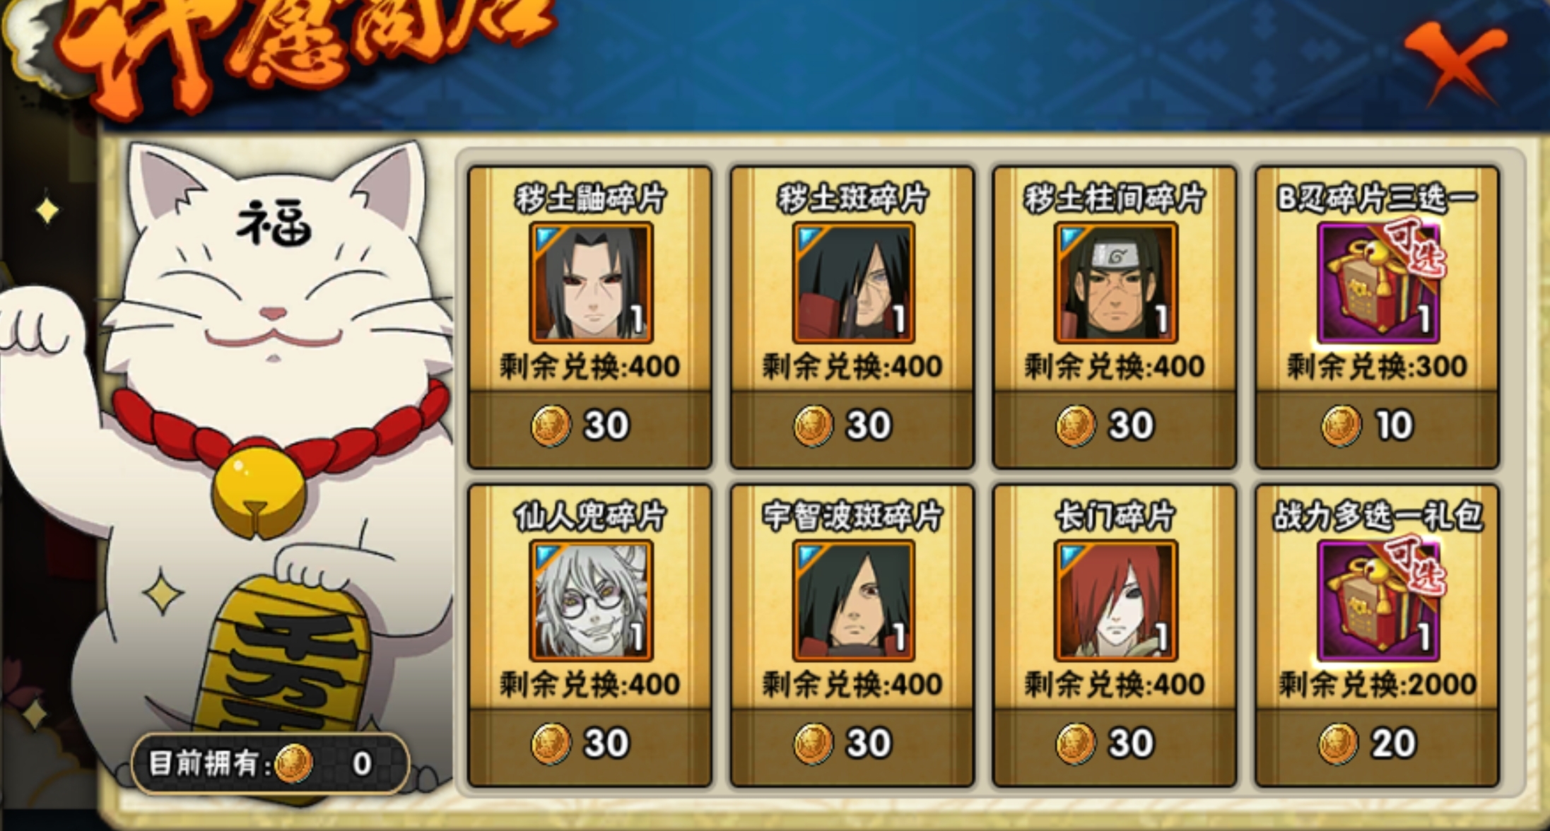This screenshot has height=831, width=1550.
Task: Buy 仙人兜碎片 for 30 coins
Action: (589, 745)
